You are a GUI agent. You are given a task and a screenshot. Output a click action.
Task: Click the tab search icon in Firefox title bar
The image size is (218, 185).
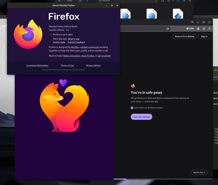click(x=192, y=22)
